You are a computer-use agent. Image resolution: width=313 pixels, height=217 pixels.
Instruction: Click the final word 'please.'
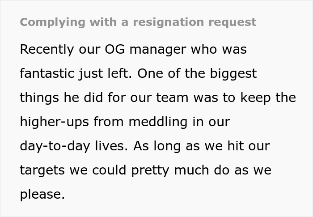[42, 194]
